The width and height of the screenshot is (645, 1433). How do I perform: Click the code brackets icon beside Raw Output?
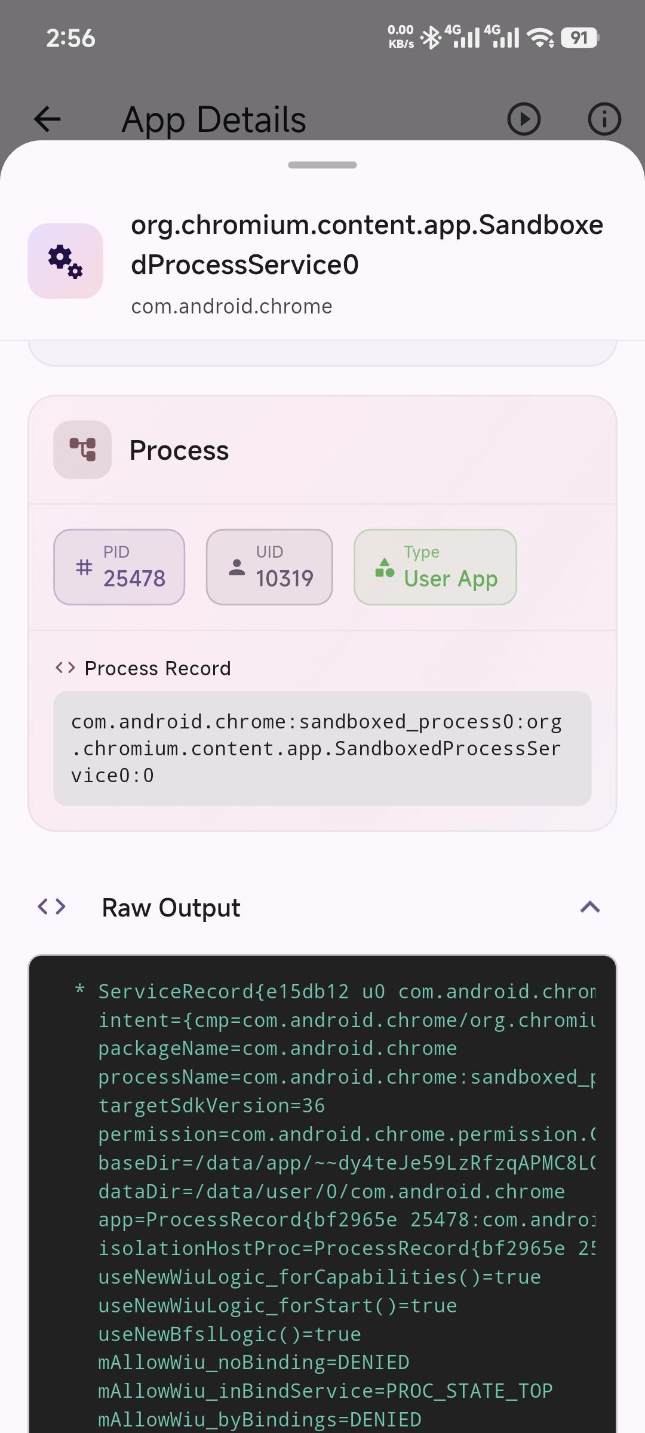point(51,907)
